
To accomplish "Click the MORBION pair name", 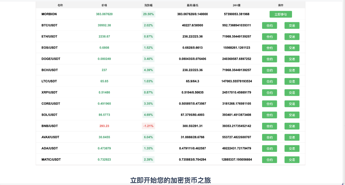I will click(x=49, y=14).
